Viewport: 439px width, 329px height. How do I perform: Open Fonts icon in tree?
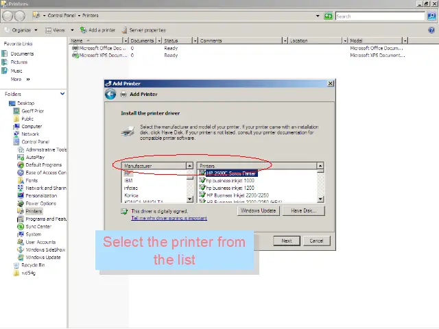[21, 180]
